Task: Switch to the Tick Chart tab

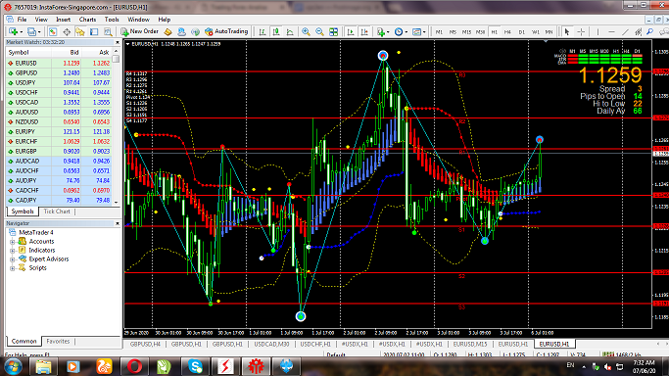Action: point(56,211)
